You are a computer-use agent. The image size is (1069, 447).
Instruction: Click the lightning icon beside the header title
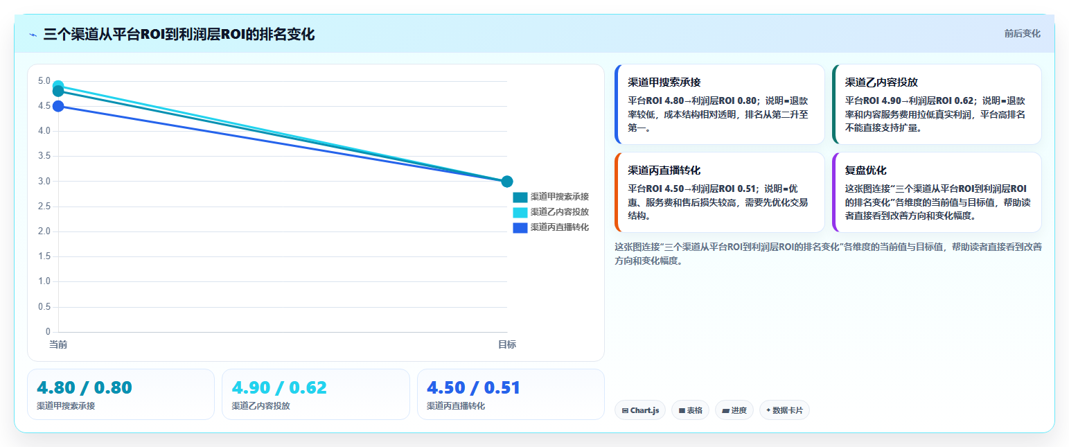pos(33,35)
